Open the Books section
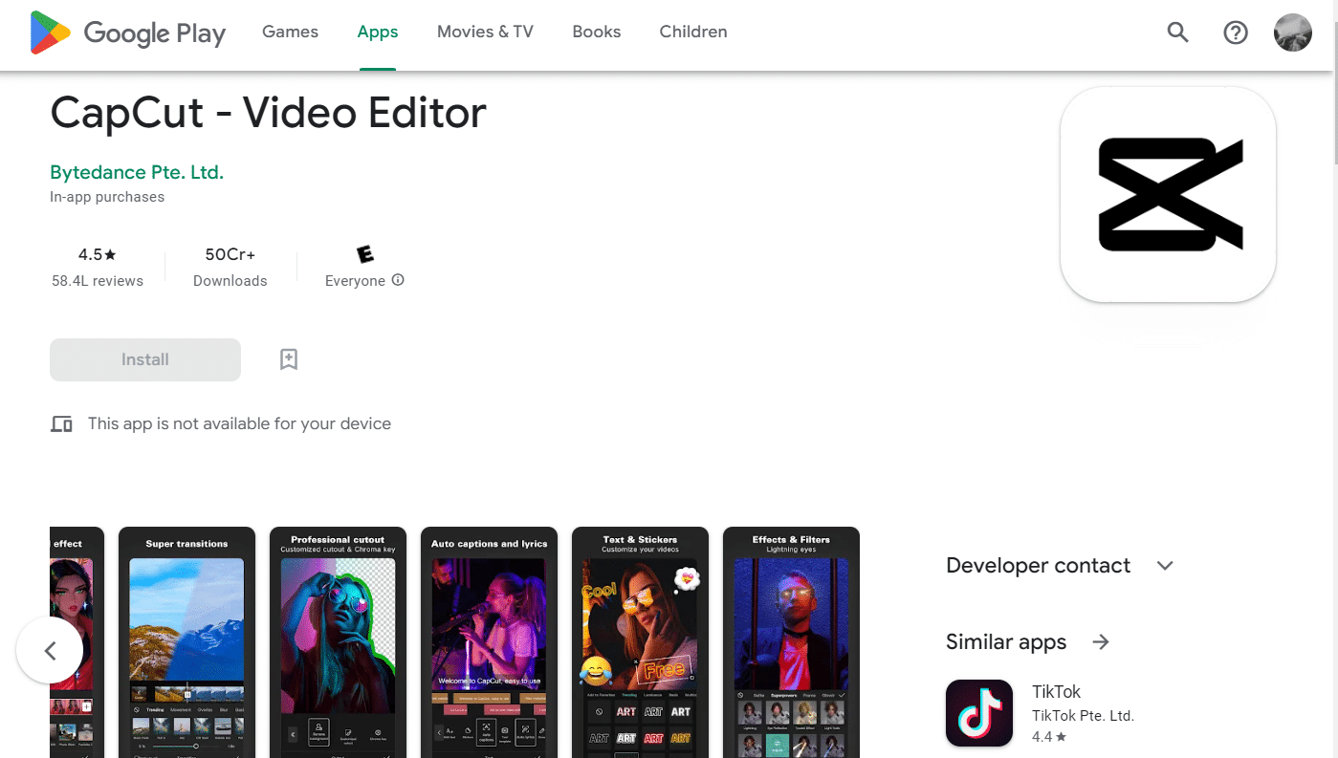This screenshot has height=758, width=1338. (596, 32)
